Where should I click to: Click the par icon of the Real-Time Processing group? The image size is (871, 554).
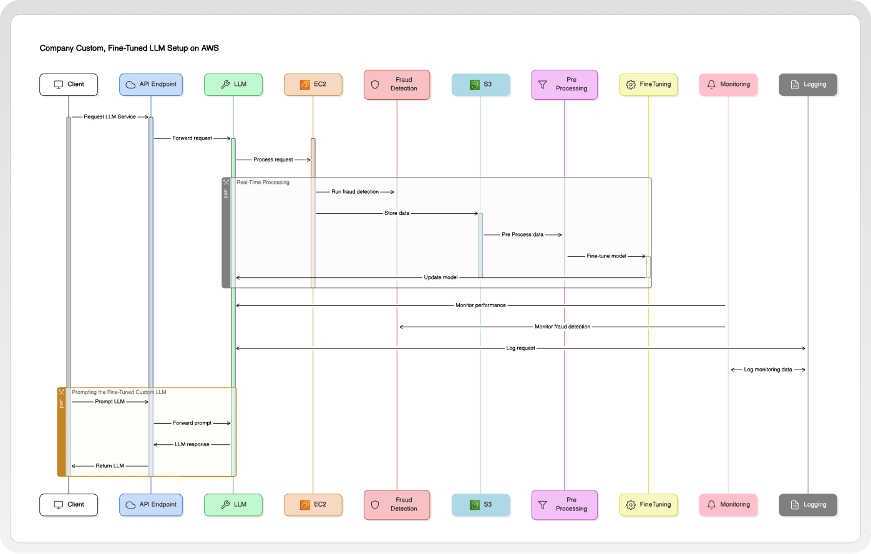(x=226, y=183)
